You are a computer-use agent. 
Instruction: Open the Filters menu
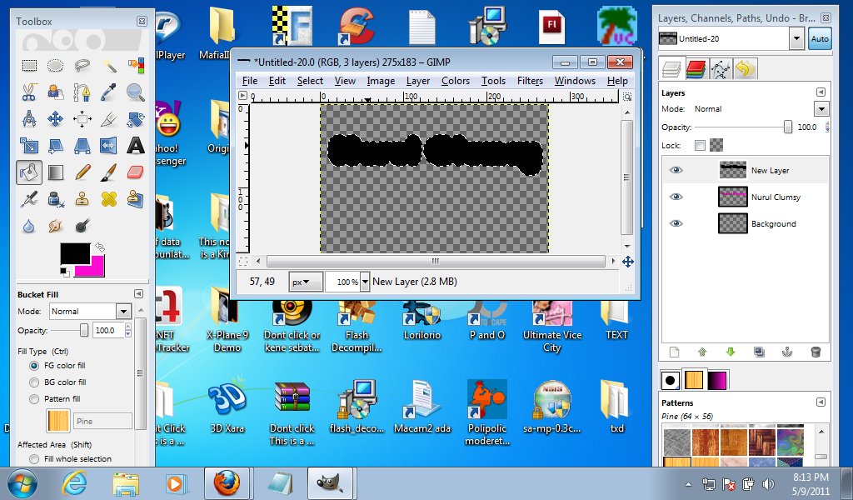(x=530, y=81)
